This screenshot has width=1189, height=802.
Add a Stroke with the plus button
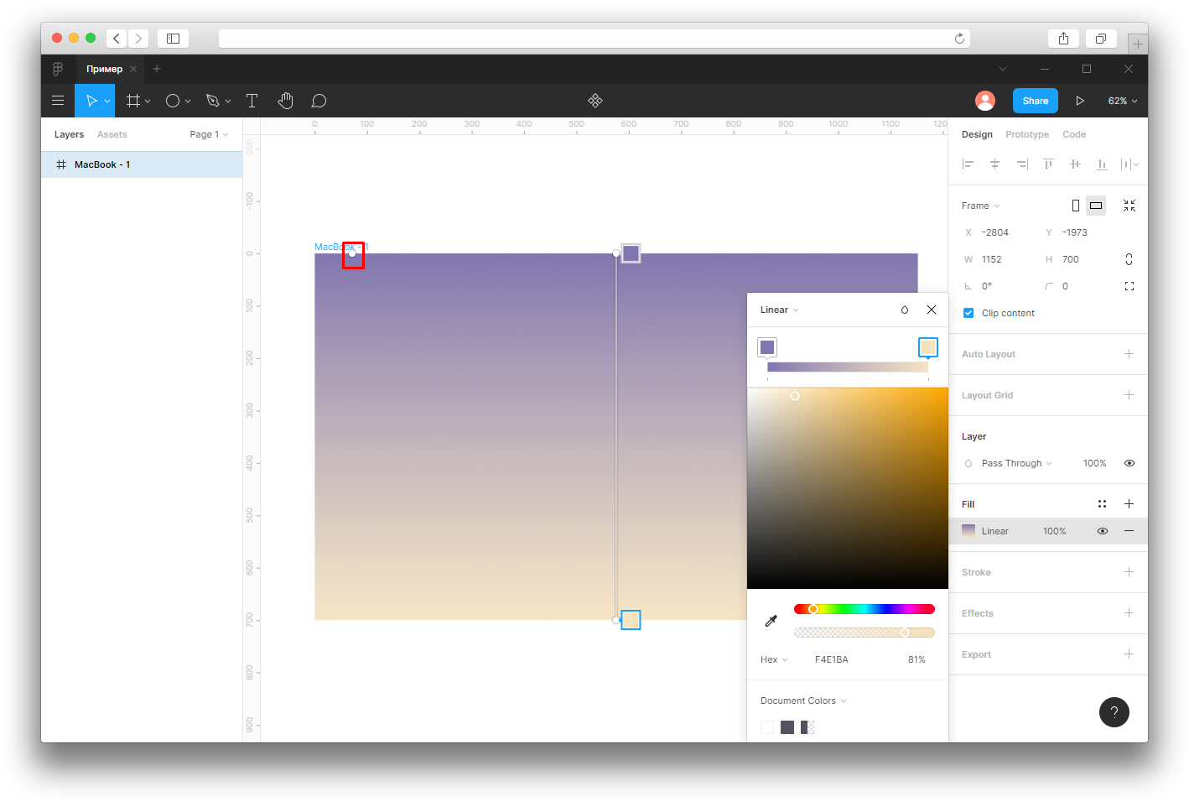pos(1129,572)
